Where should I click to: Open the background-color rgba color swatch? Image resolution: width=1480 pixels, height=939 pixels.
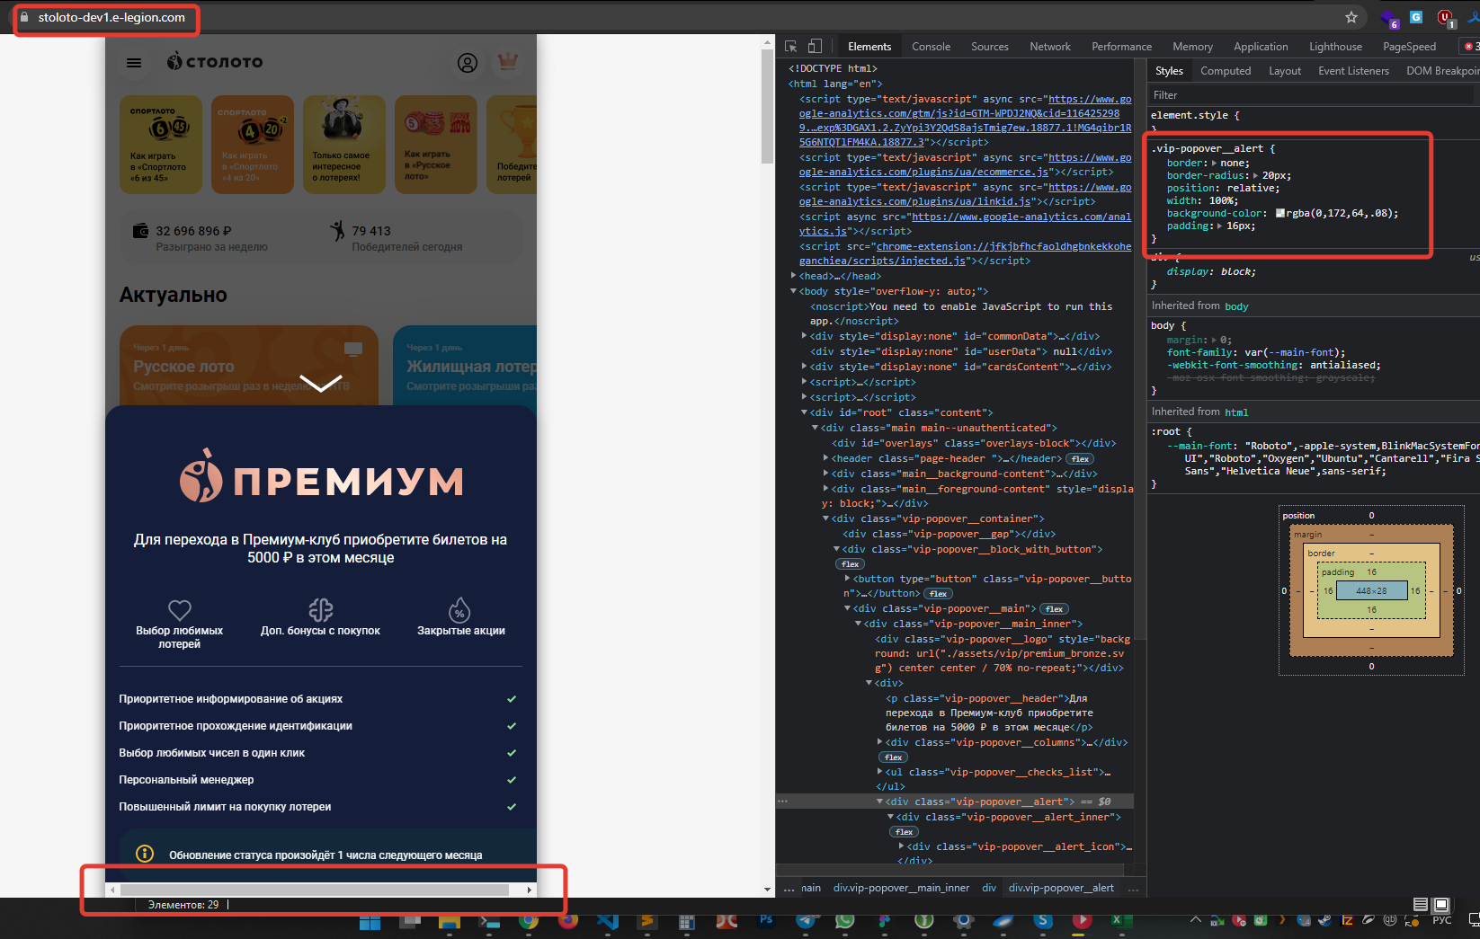pos(1279,214)
